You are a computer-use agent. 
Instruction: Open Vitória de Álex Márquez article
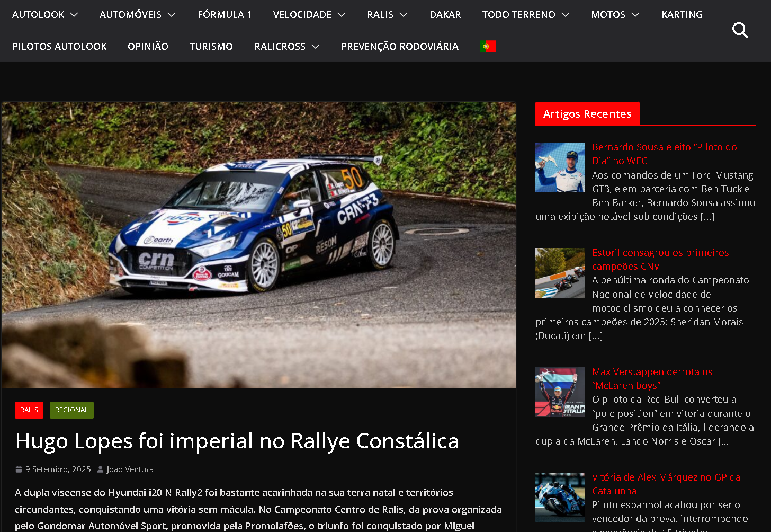pyautogui.click(x=666, y=484)
